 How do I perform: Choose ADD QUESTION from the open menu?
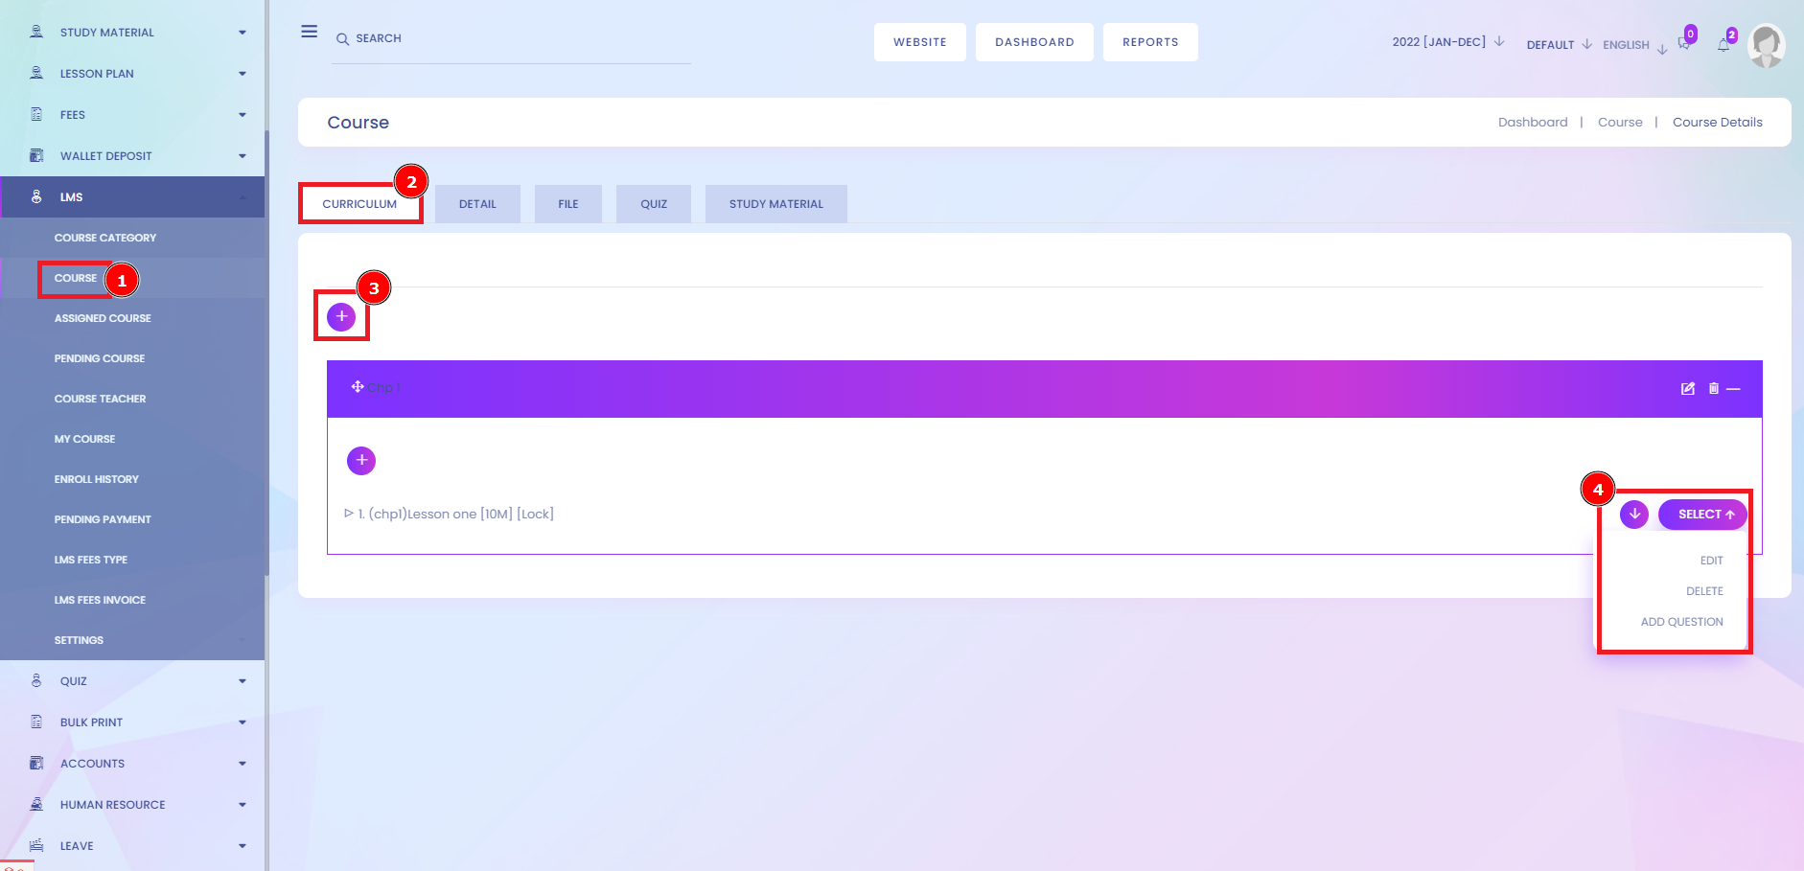1682,621
